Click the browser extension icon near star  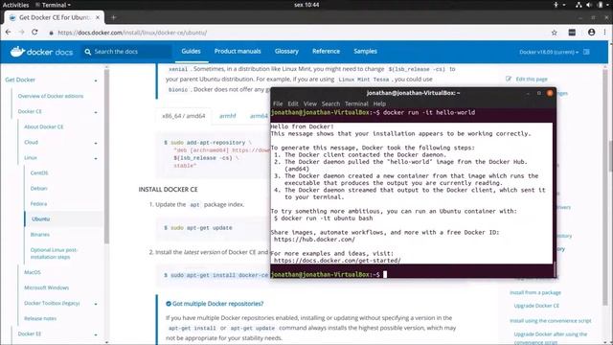point(572,33)
